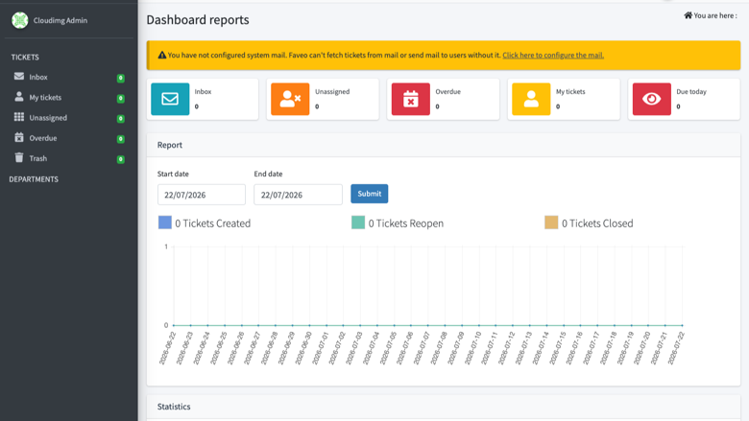749x421 pixels.
Task: Click the configure the mail link
Action: pos(553,56)
